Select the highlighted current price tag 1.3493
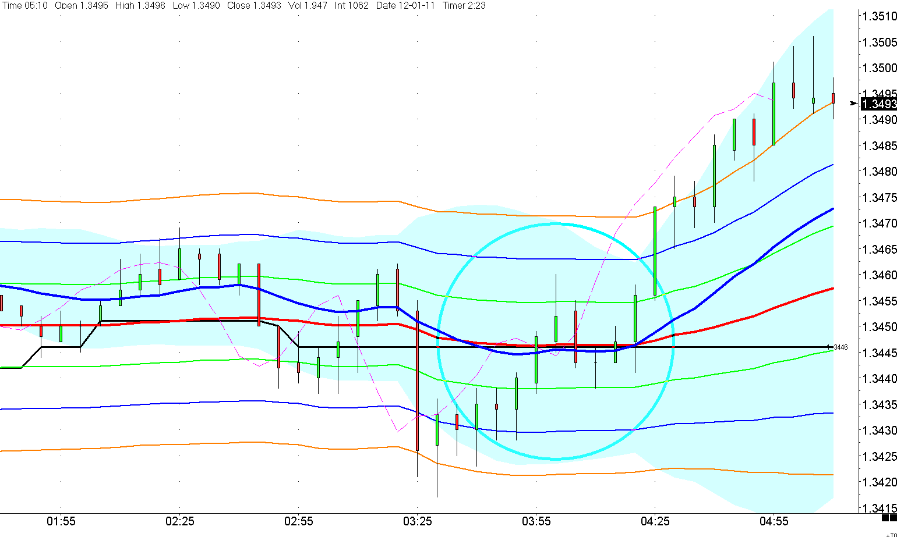 [878, 104]
